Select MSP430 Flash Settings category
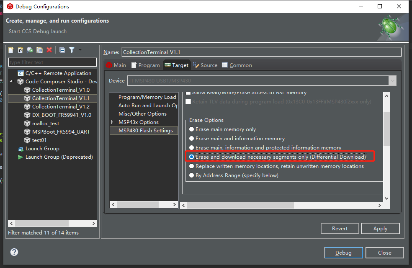Viewport: 412px width, 268px height. coord(144,131)
